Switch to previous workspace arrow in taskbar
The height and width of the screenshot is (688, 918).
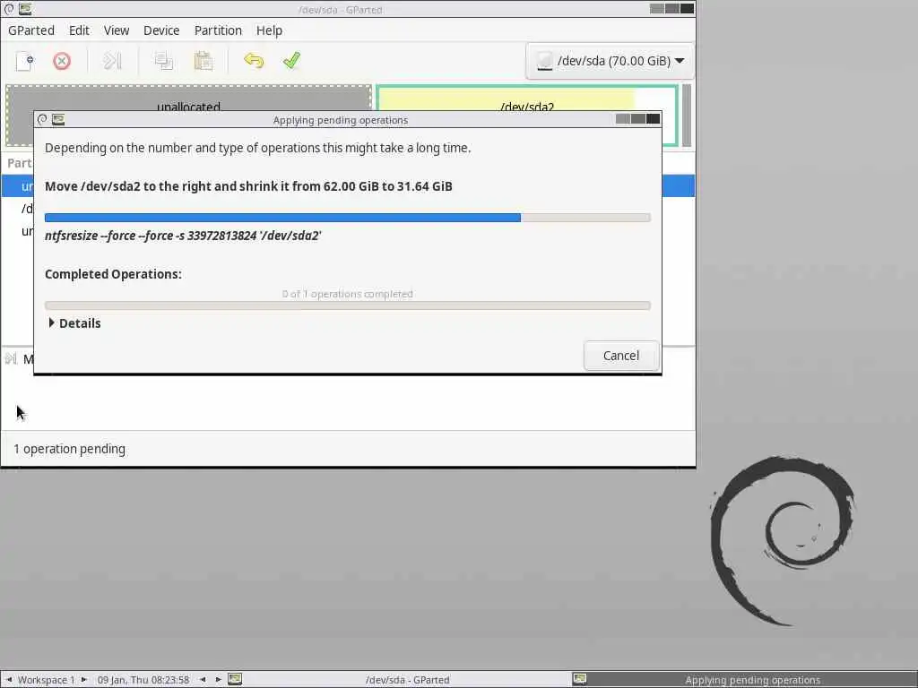[9, 679]
